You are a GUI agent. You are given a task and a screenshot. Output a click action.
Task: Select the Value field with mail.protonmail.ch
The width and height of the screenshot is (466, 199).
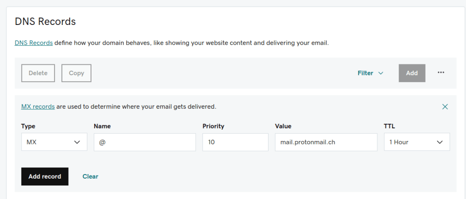click(x=326, y=142)
